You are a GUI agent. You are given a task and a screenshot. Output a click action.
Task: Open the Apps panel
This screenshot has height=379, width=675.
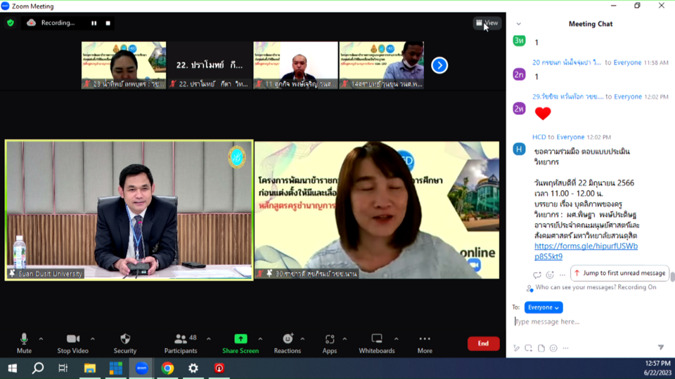pos(329,343)
